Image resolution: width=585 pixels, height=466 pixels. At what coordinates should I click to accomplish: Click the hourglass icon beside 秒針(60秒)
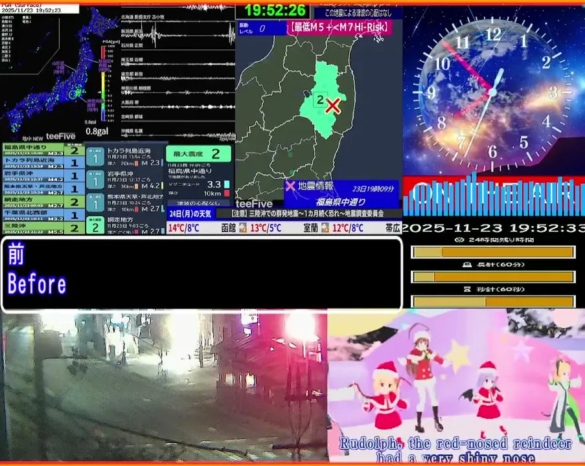tap(466, 289)
